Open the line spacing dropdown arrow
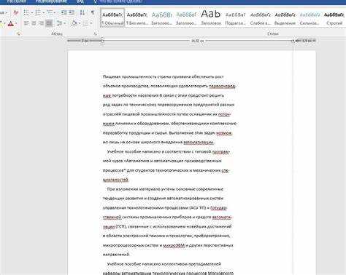This screenshot has height=275, width=346. [x=65, y=23]
